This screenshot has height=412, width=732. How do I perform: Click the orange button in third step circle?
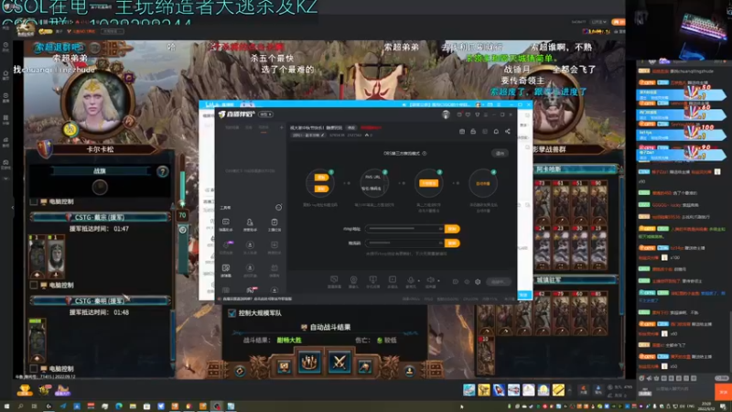click(x=428, y=183)
